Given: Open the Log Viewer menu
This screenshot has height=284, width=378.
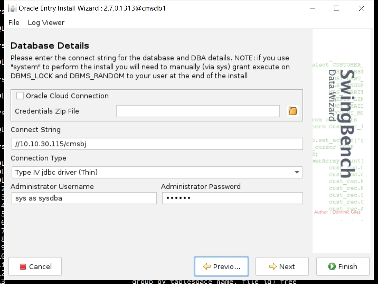Looking at the screenshot, I should [x=46, y=22].
